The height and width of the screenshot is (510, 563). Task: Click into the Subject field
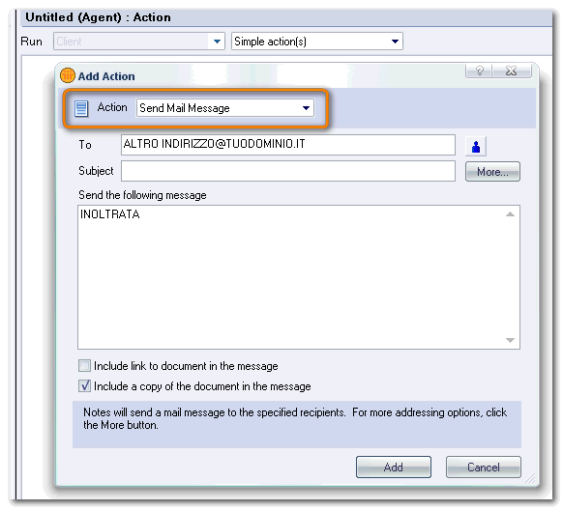tap(288, 171)
